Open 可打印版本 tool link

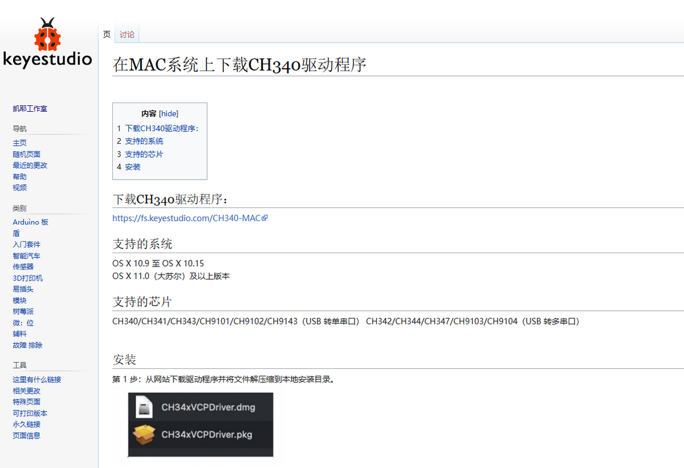(30, 413)
